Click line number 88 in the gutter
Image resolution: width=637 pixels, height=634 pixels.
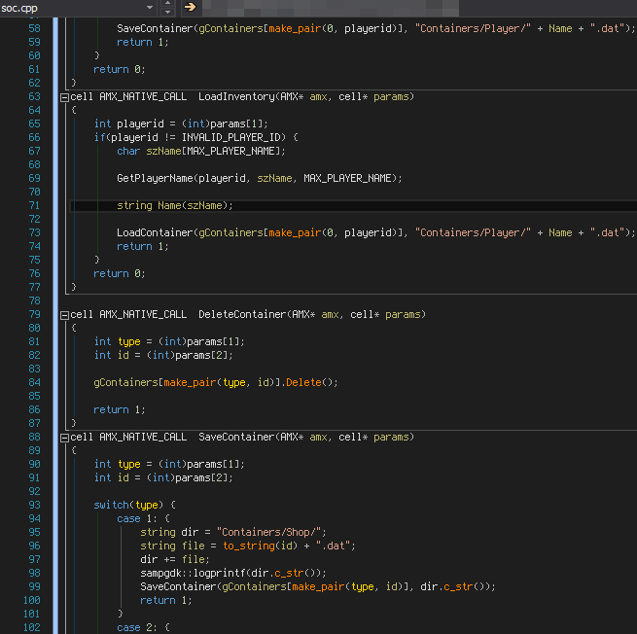(x=35, y=437)
